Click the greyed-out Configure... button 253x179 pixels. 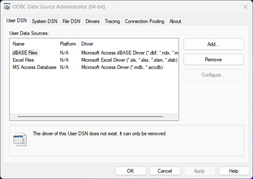(x=213, y=75)
